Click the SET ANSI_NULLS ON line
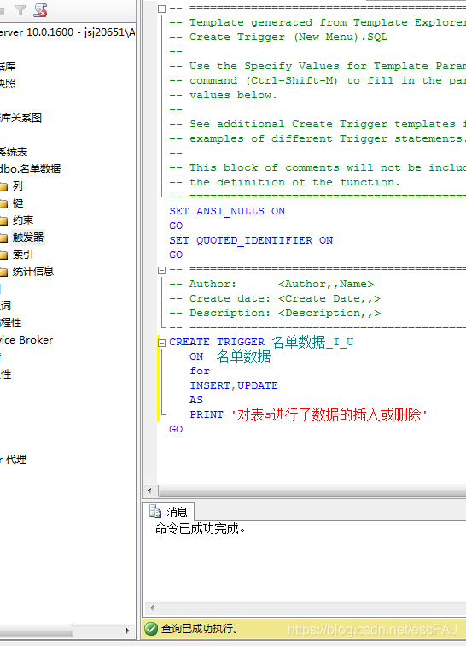This screenshot has width=466, height=646. (x=227, y=211)
